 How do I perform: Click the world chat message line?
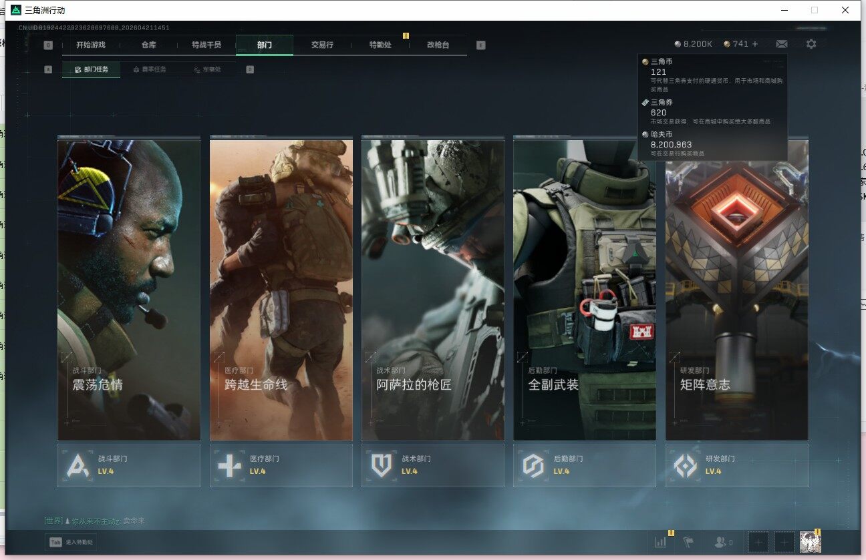pos(95,521)
